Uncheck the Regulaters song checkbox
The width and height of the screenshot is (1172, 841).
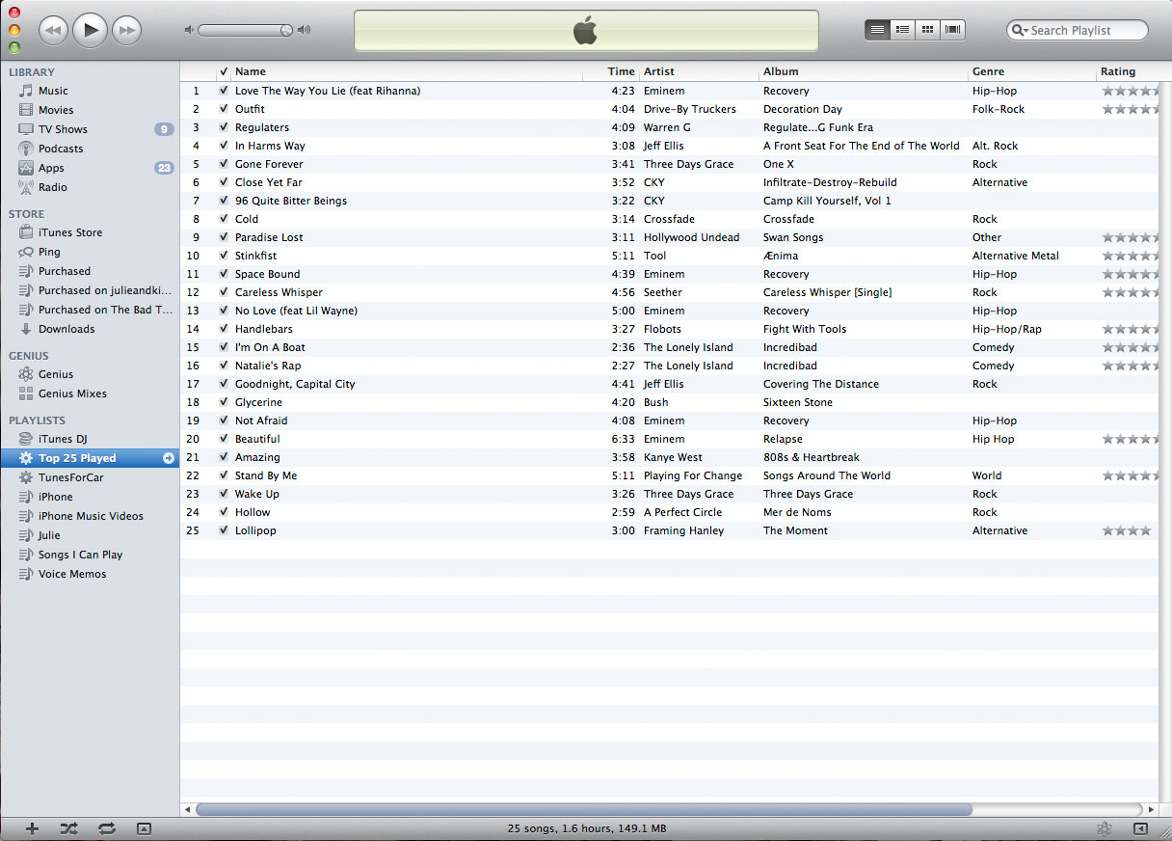click(x=224, y=127)
